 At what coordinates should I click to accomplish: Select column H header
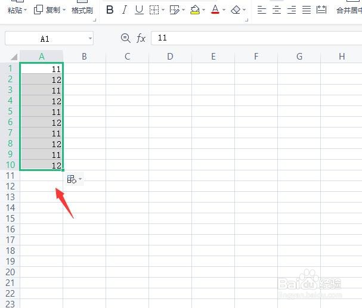point(342,57)
